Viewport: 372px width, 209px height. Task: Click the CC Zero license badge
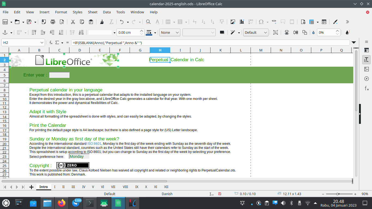pos(73,165)
